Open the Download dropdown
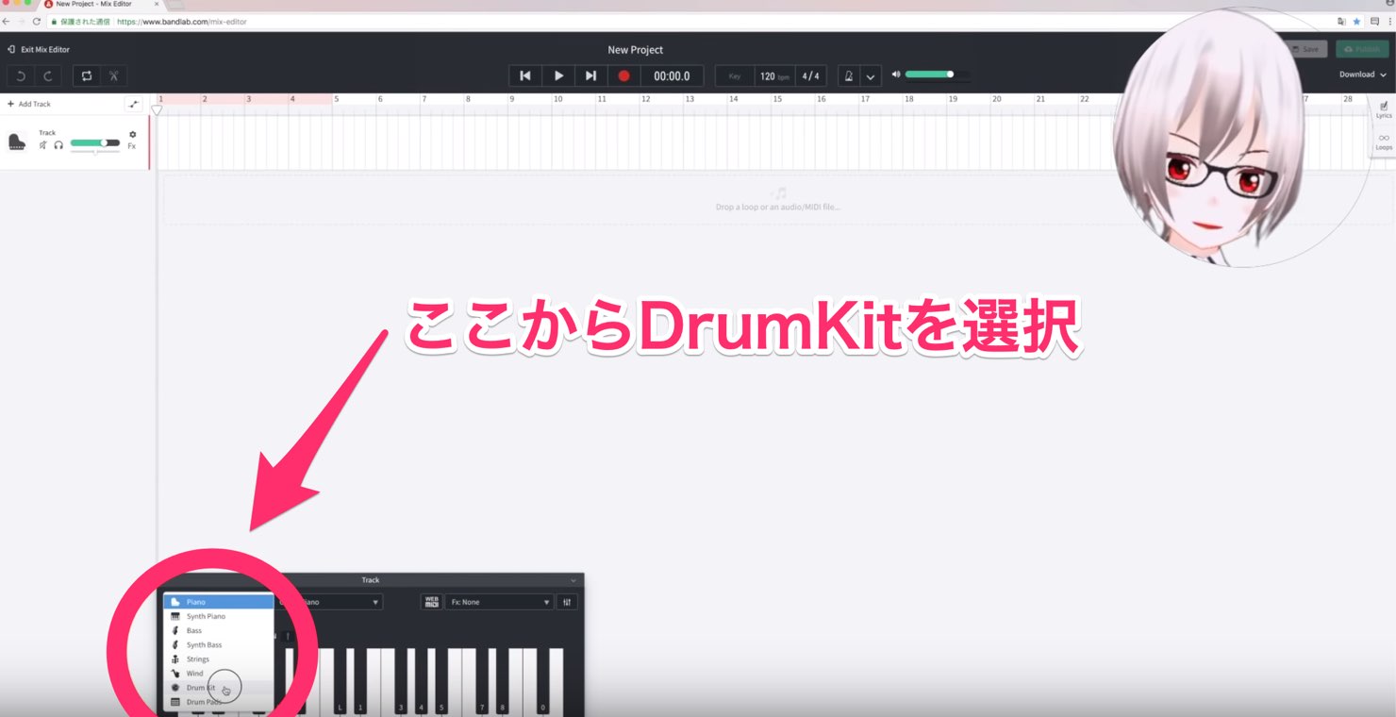Screen dimensions: 1396x717 point(1362,75)
